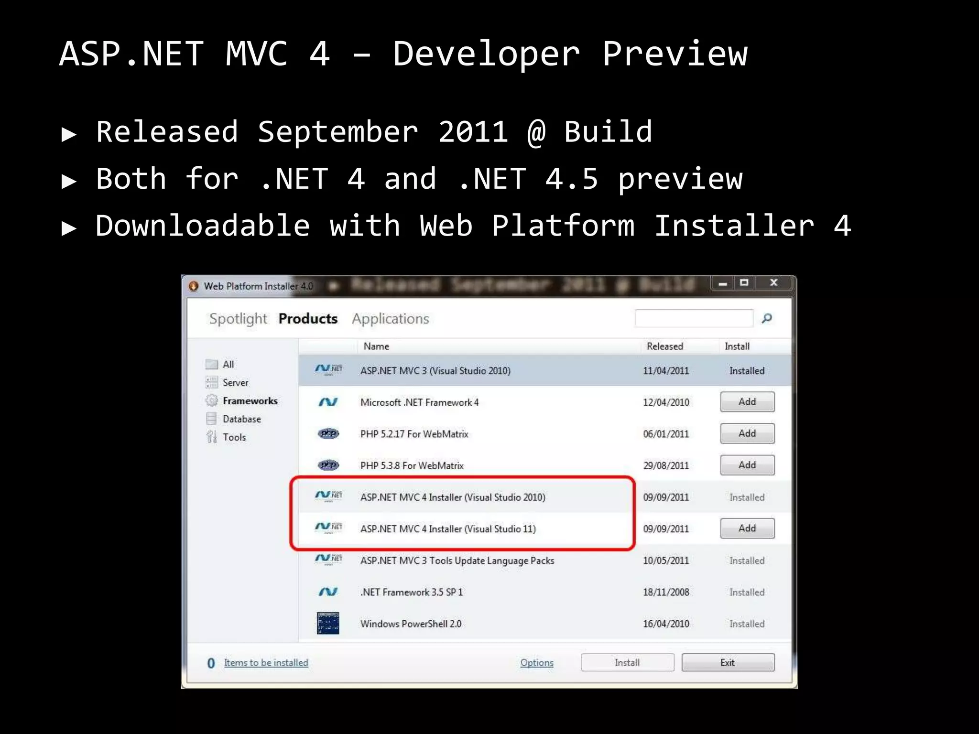Select the Tools category

[234, 437]
